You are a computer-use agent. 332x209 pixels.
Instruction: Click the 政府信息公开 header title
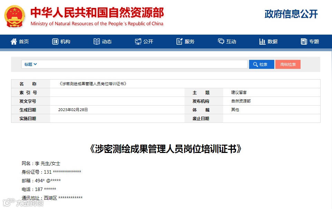tap(291, 14)
